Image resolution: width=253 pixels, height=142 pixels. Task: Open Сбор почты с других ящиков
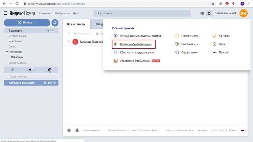coord(137,52)
